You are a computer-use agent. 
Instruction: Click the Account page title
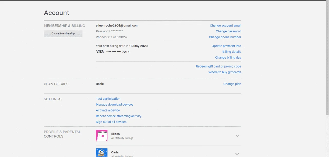point(57,13)
